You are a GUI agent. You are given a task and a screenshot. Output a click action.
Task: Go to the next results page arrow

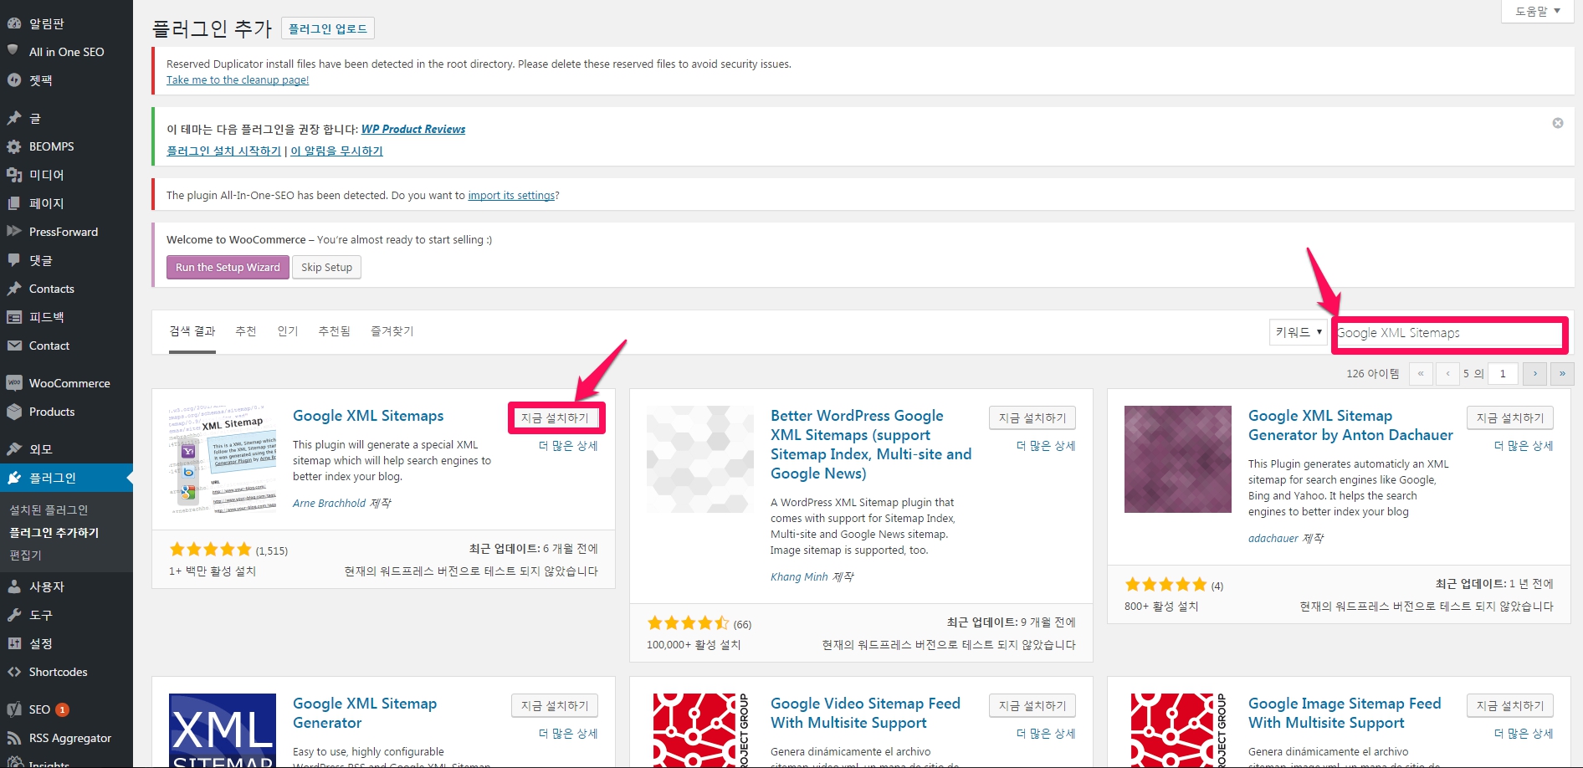pos(1534,374)
